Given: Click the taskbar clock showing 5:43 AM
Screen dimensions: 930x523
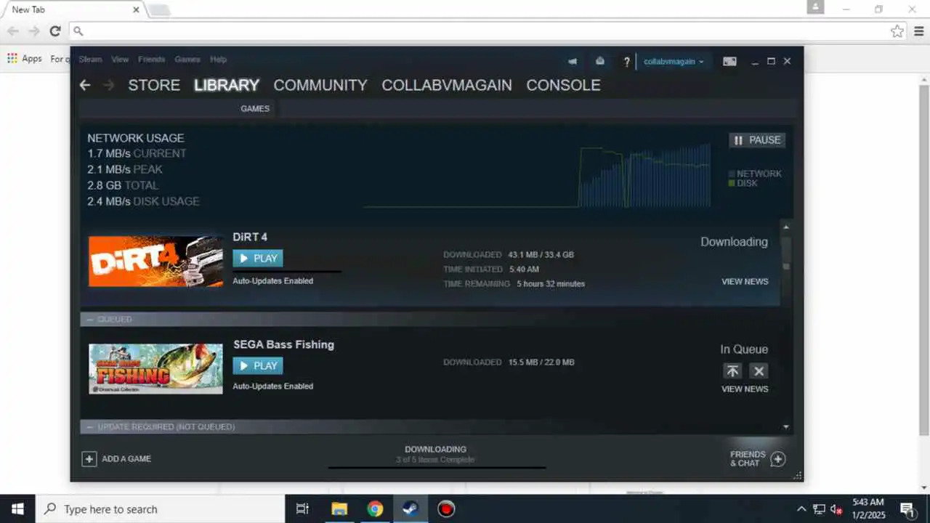Looking at the screenshot, I should point(868,509).
